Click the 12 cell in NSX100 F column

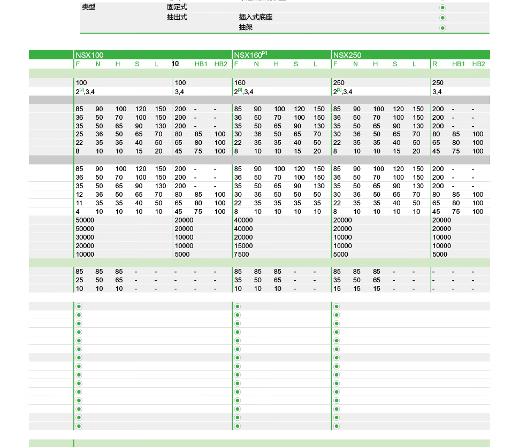[79, 195]
